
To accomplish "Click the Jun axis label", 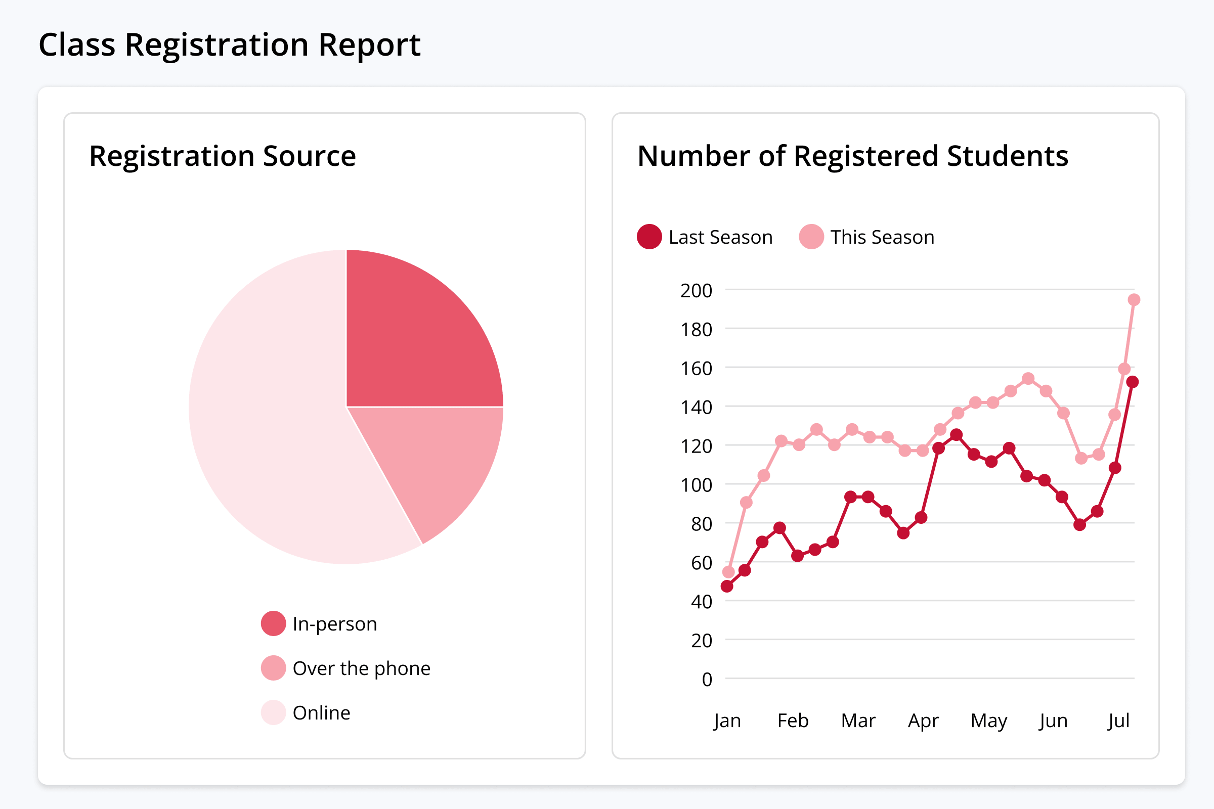I will click(x=1054, y=722).
